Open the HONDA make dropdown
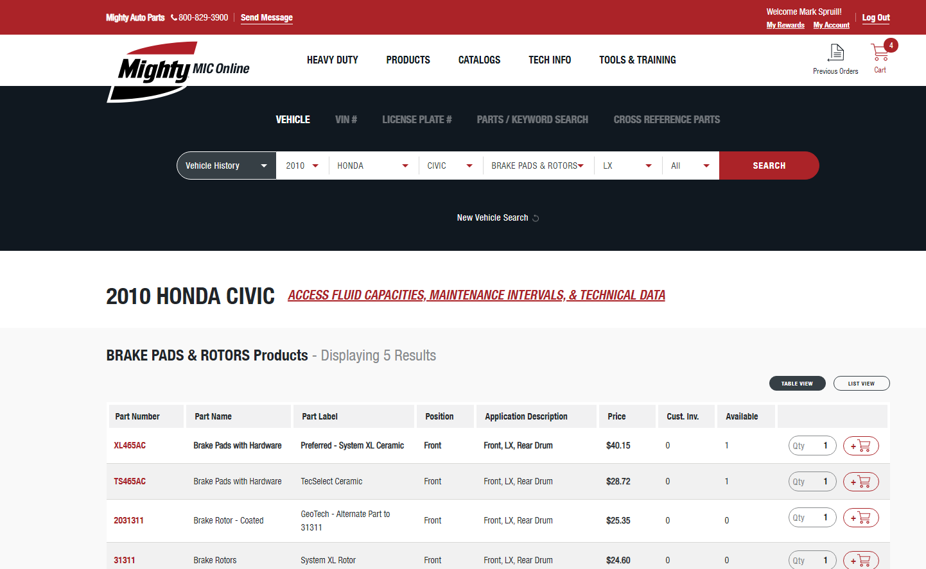 click(373, 166)
